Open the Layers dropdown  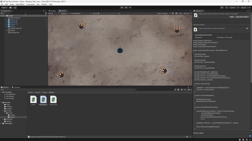[x=234, y=8]
